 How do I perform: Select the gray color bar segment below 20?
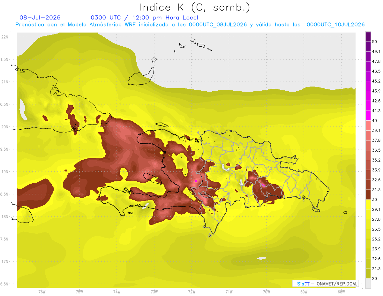point(368,283)
